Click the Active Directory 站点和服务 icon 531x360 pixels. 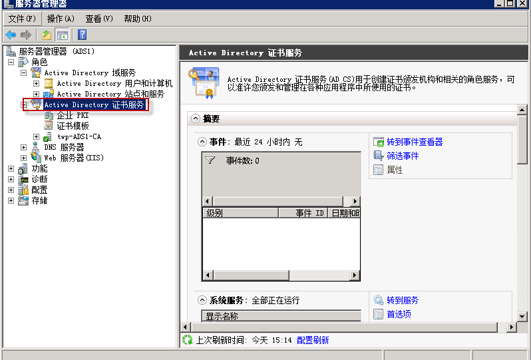point(49,94)
